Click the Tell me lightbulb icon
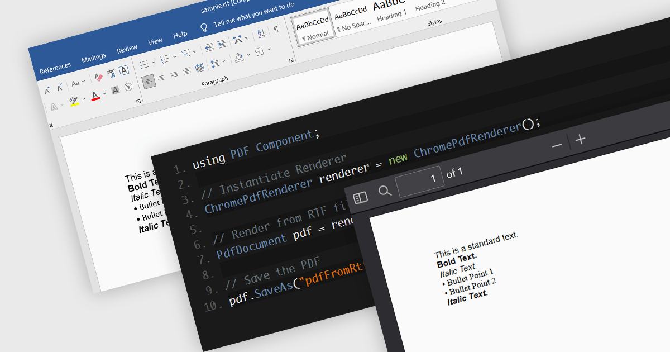670x352 pixels. (204, 27)
